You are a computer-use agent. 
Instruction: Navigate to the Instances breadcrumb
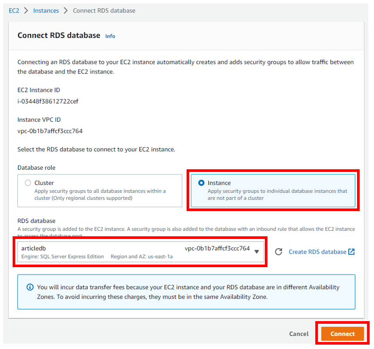click(x=46, y=10)
